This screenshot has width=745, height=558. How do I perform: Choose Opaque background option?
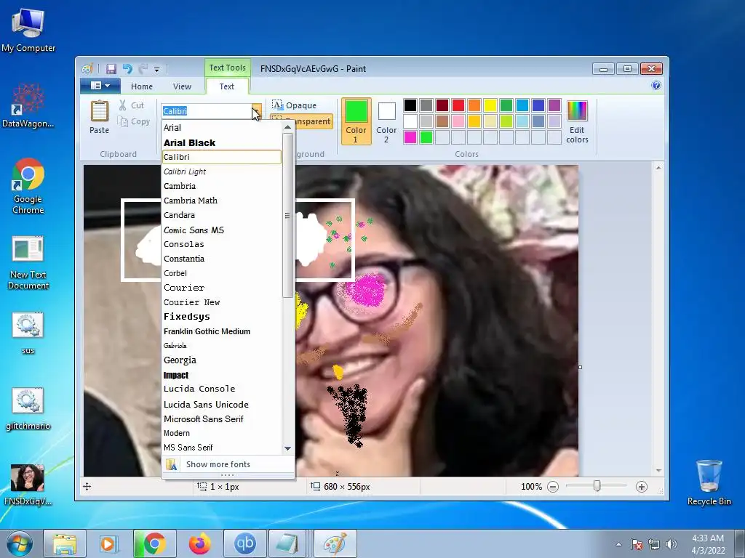click(x=295, y=105)
